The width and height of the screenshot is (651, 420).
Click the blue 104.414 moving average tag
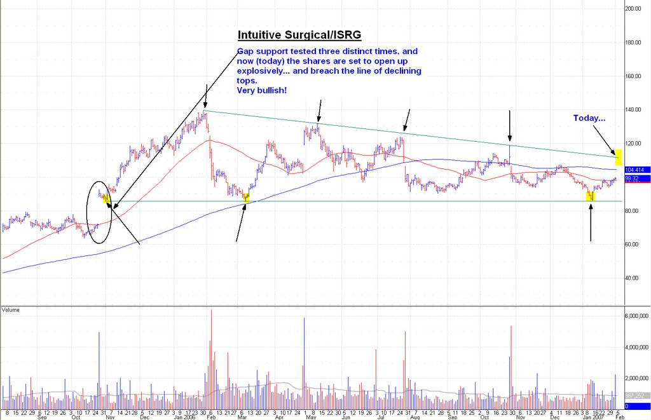[637, 170]
